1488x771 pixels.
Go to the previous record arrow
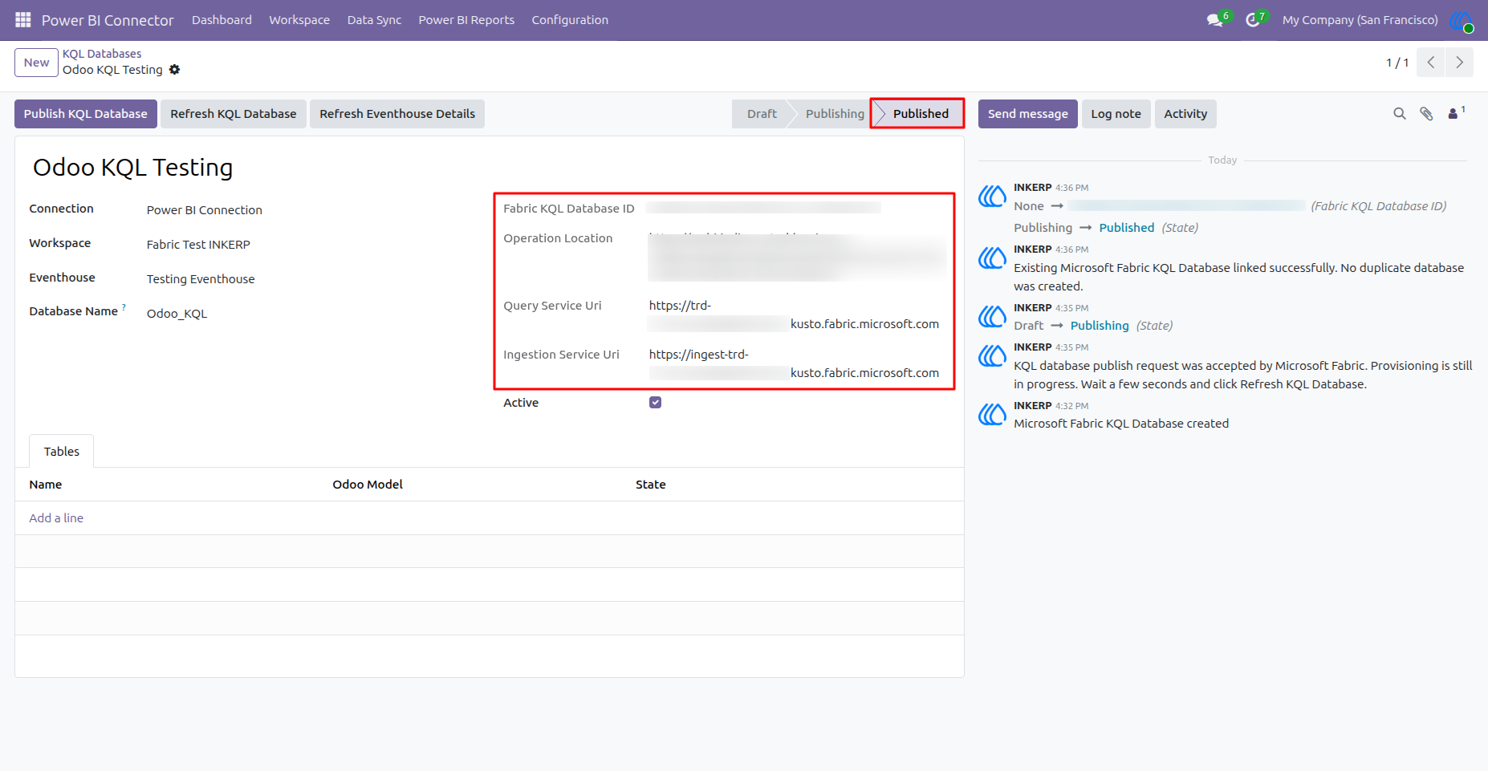point(1430,63)
